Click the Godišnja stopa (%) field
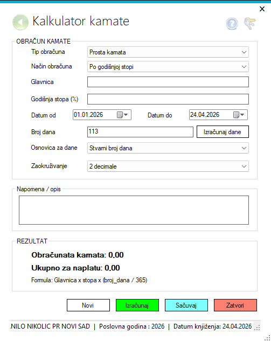The height and width of the screenshot is (341, 271). 168,99
